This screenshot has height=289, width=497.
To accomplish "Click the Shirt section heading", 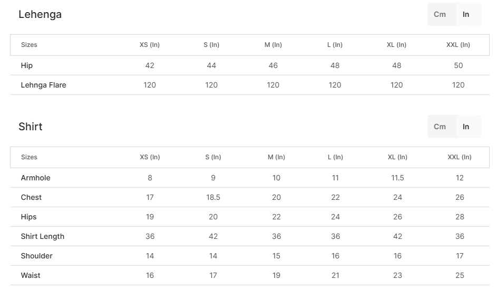I will point(31,127).
